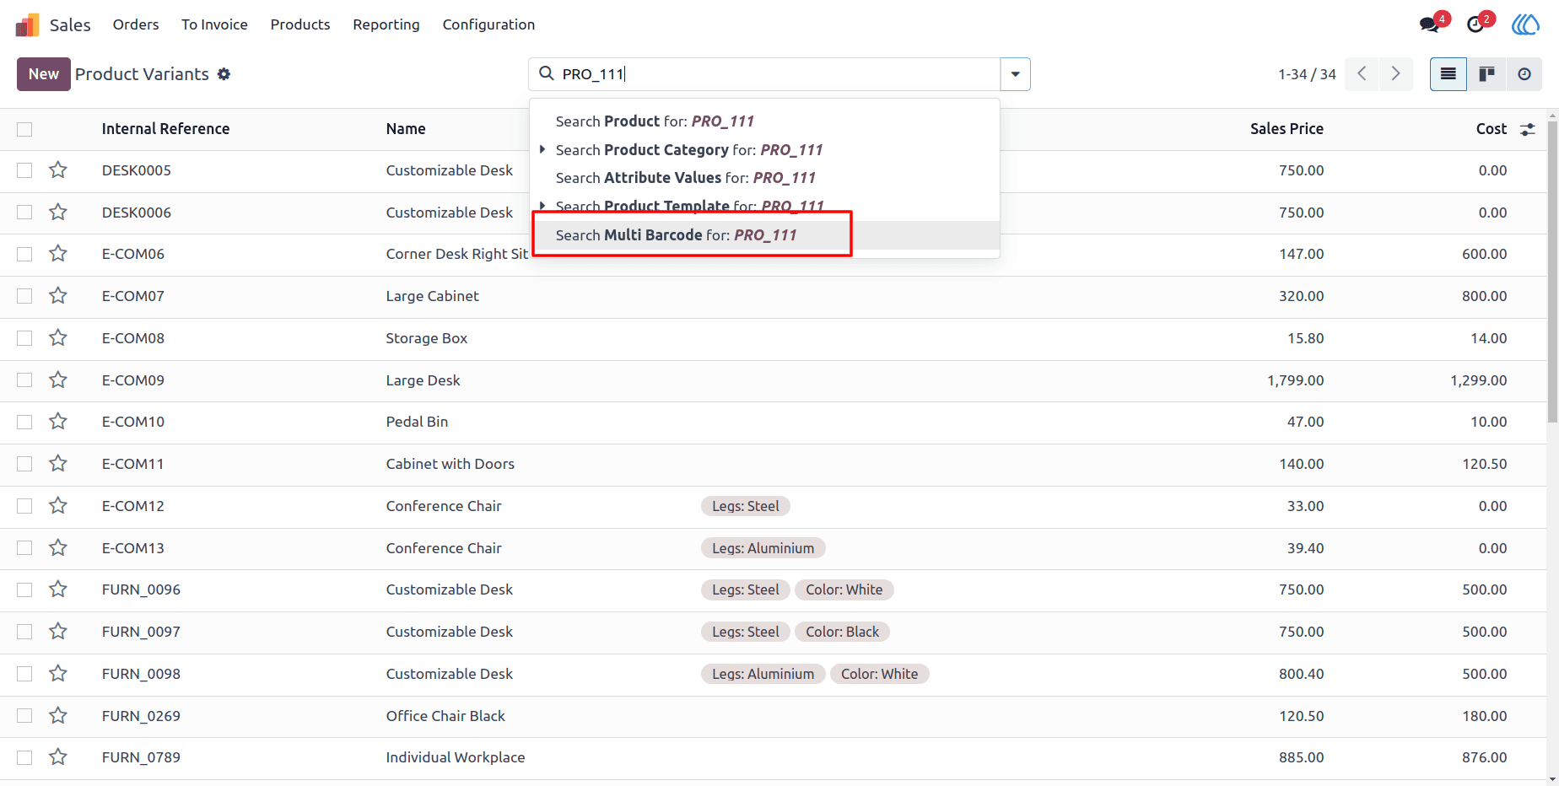Viewport: 1559px width, 786px height.
Task: Click the New button
Action: coord(44,74)
